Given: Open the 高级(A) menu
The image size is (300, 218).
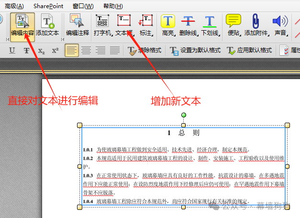Looking at the screenshot, I should point(14,6).
